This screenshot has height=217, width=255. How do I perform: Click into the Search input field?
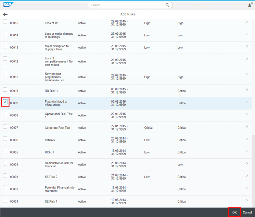pos(127,5)
